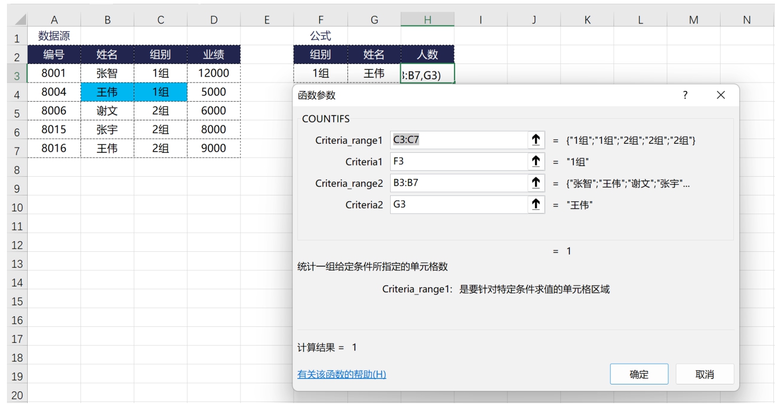The image size is (784, 410).
Task: Click collapse arrow beside Criteria_range2 field
Action: 536,183
